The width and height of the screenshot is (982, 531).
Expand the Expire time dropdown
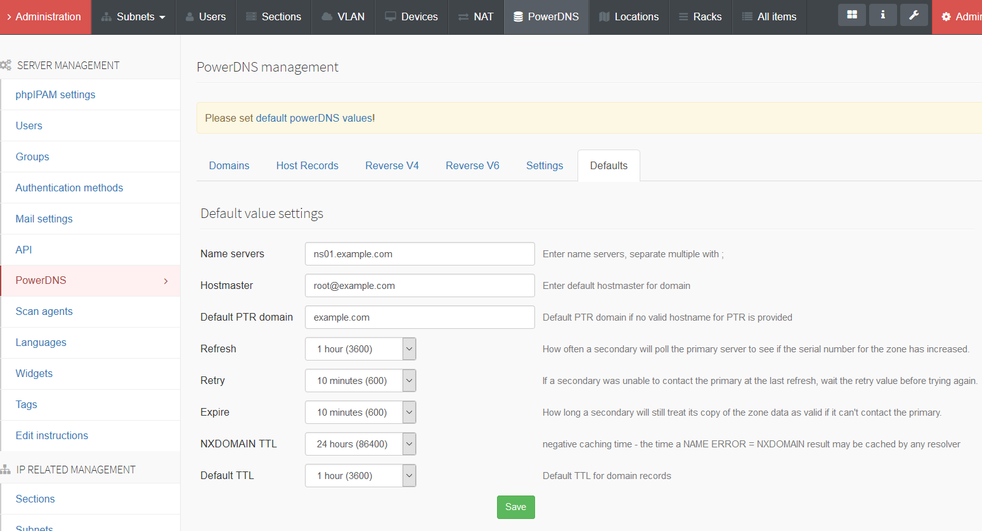[x=360, y=413]
